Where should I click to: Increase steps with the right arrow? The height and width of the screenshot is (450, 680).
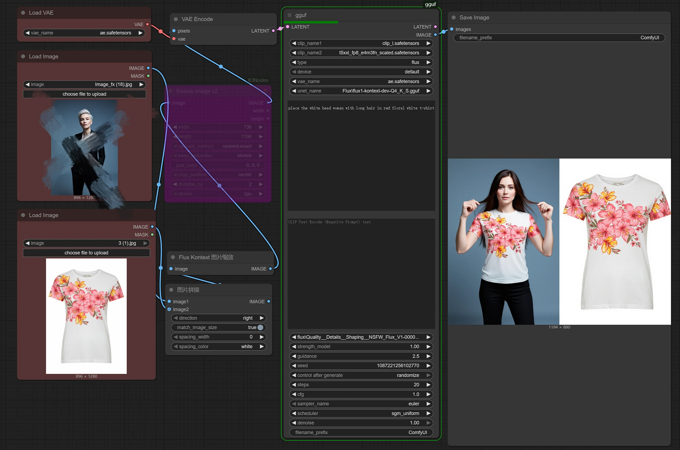(428, 385)
